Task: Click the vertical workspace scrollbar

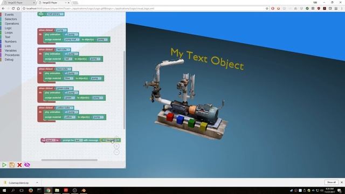Action: coord(124,90)
